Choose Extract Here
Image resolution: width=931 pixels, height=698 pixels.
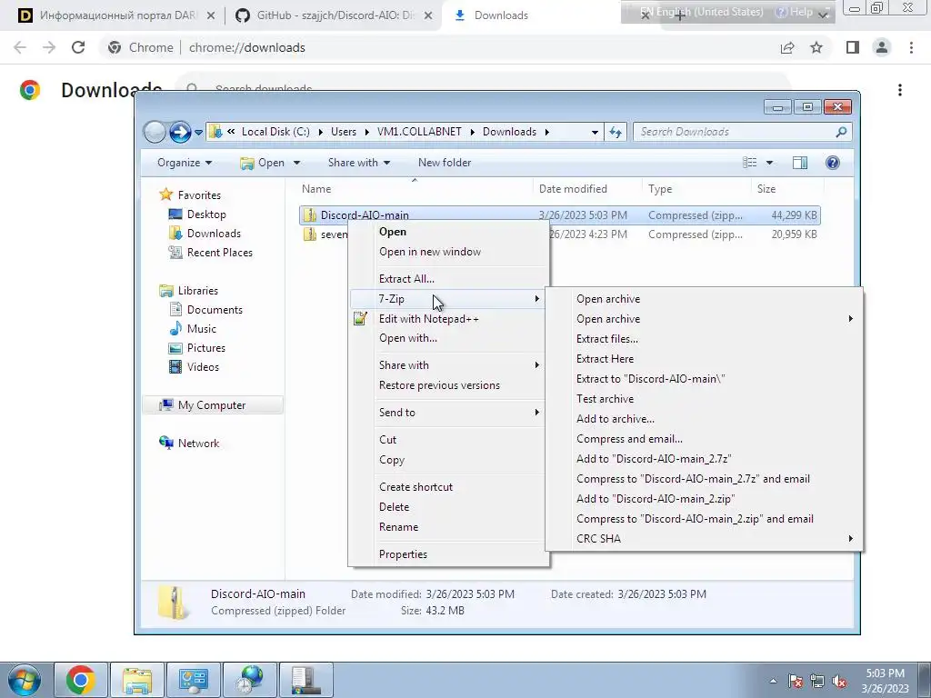[605, 359]
